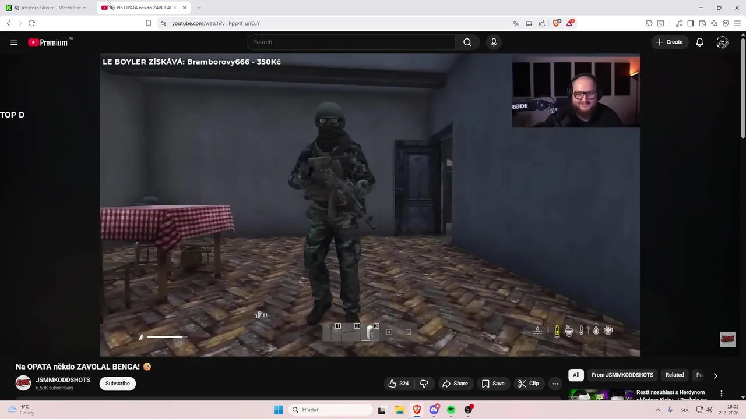Go back in browser history
746x419 pixels.
pos(8,23)
